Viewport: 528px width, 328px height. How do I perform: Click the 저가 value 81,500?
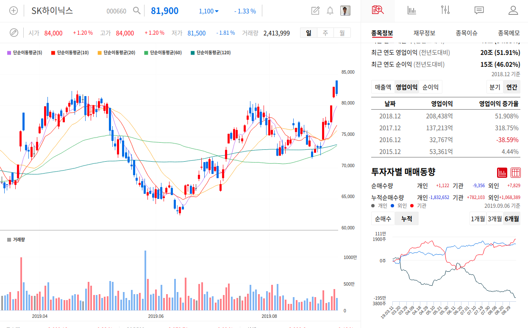197,33
